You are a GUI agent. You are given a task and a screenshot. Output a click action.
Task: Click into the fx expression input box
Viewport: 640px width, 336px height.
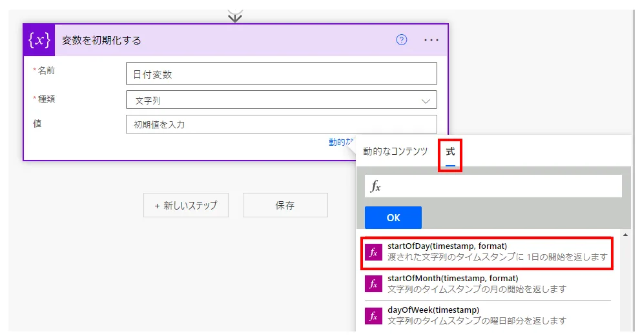click(501, 186)
